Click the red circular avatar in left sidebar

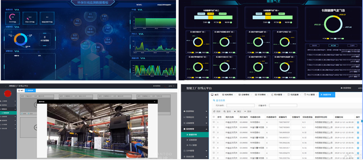7,94
